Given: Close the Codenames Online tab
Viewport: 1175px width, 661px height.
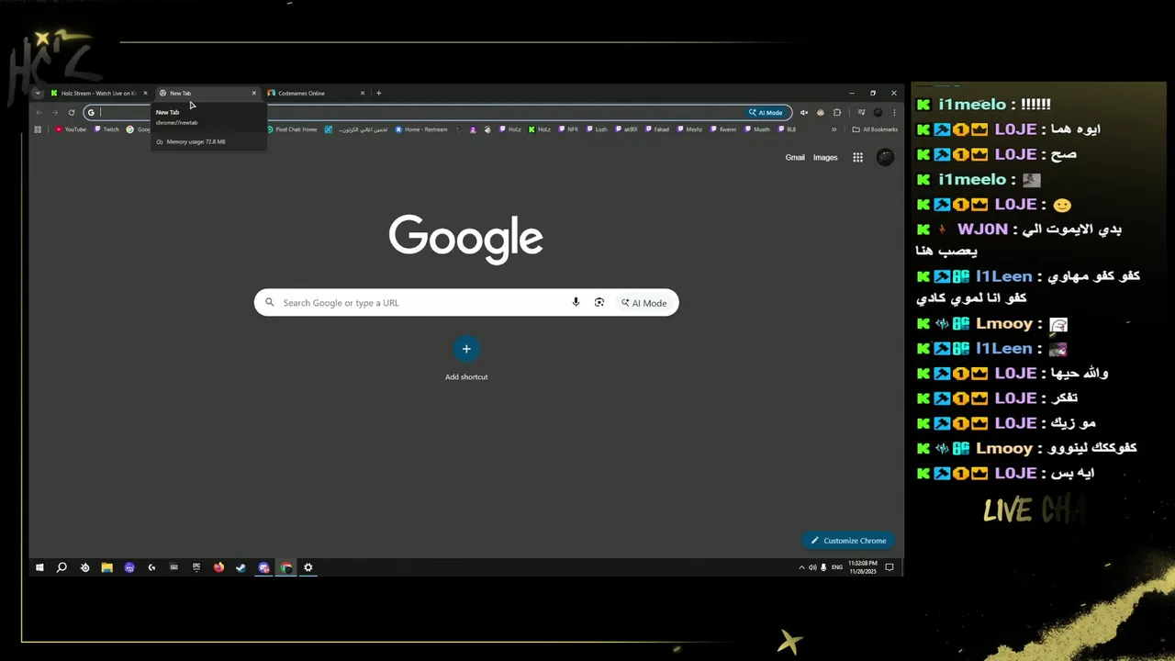Looking at the screenshot, I should click(x=363, y=93).
